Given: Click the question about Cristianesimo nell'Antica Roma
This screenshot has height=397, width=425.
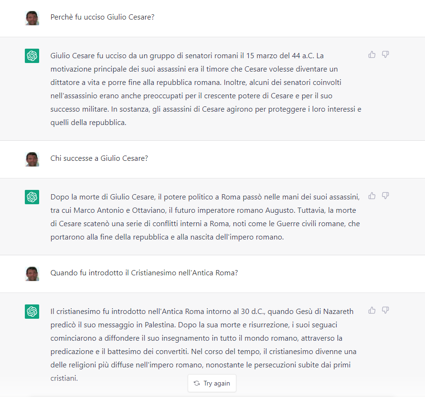Looking at the screenshot, I should pos(144,273).
